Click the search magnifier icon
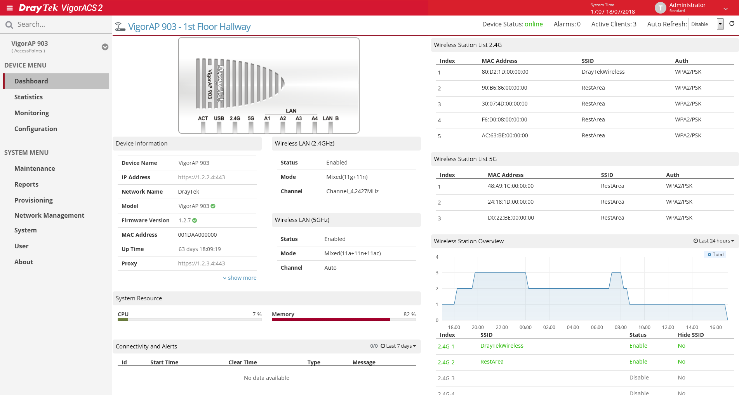 9,25
